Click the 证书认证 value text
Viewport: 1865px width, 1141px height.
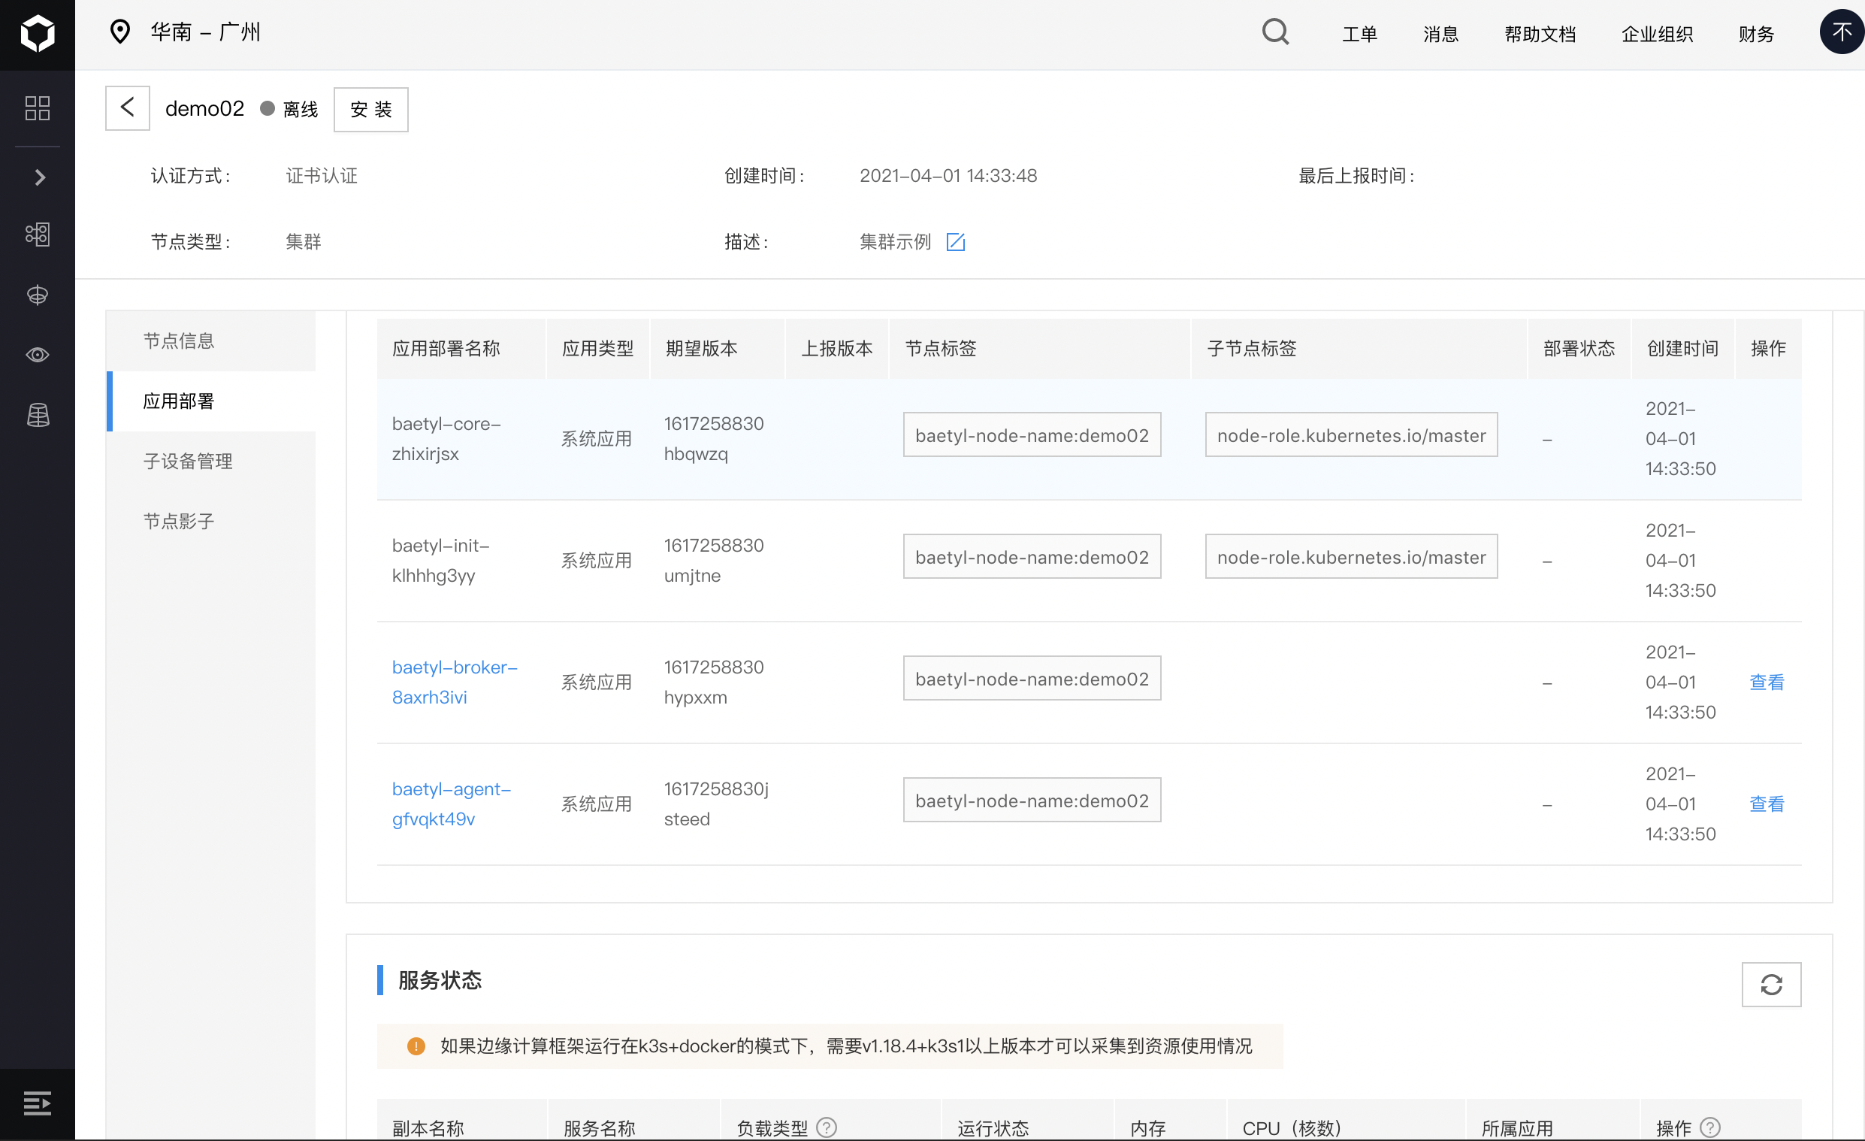(321, 176)
